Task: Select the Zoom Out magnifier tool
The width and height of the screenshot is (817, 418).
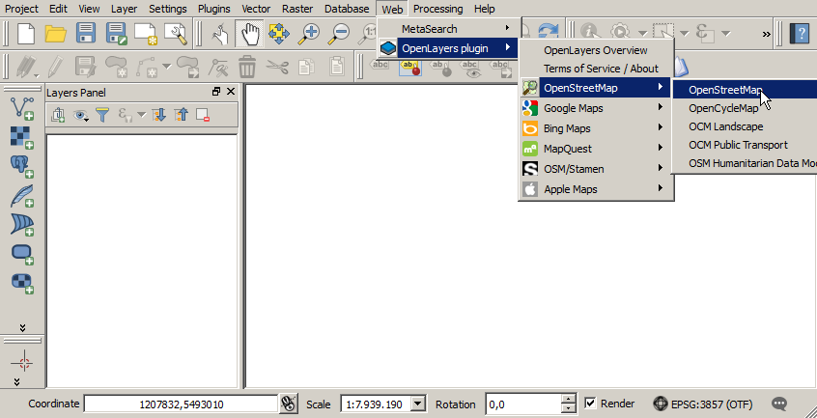Action: [339, 34]
